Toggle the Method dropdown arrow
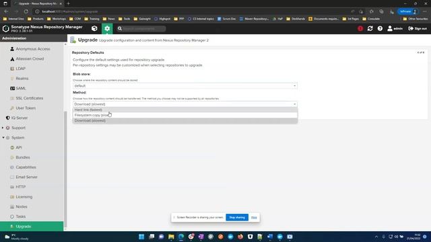 (294, 104)
